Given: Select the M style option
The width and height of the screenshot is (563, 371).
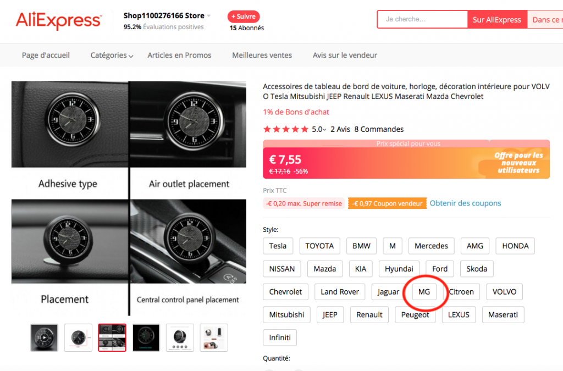Looking at the screenshot, I should [393, 246].
